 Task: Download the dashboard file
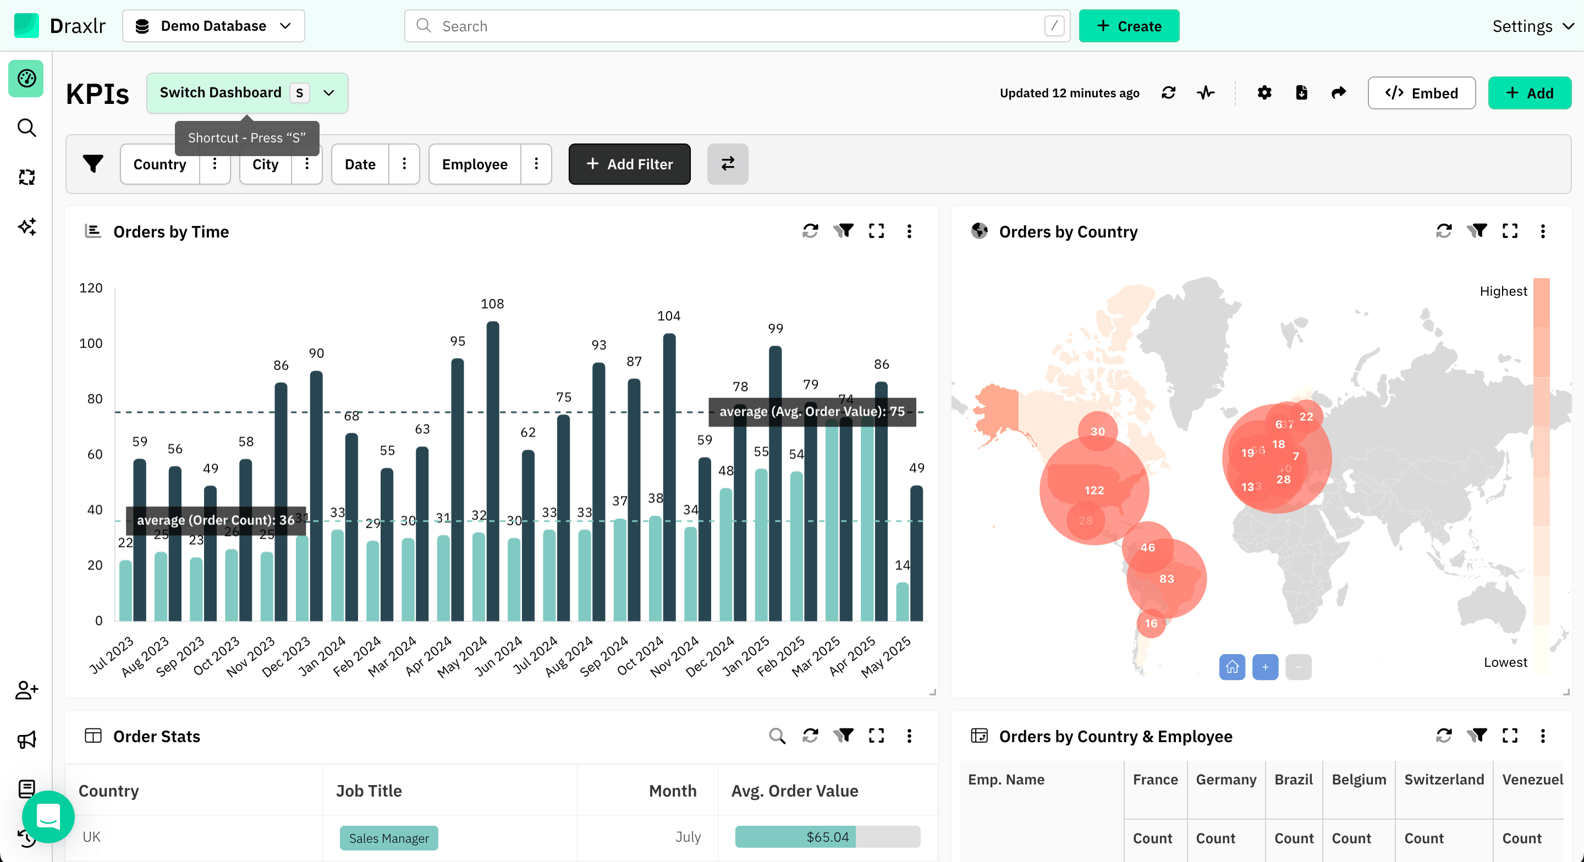click(1301, 93)
